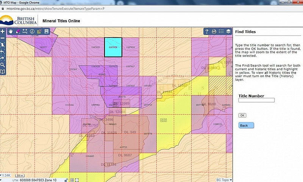303x182 pixels.
Task: Click the browser address bar URL
Action: (55, 9)
